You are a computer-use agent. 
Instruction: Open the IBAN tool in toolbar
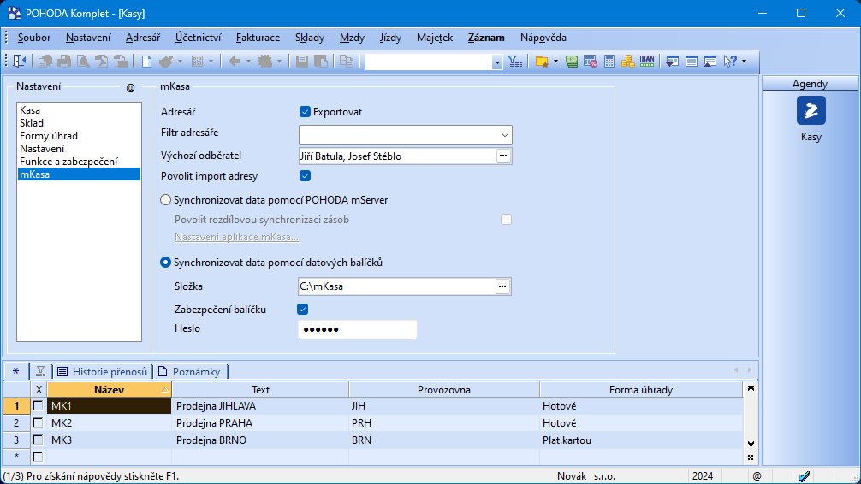tap(647, 62)
